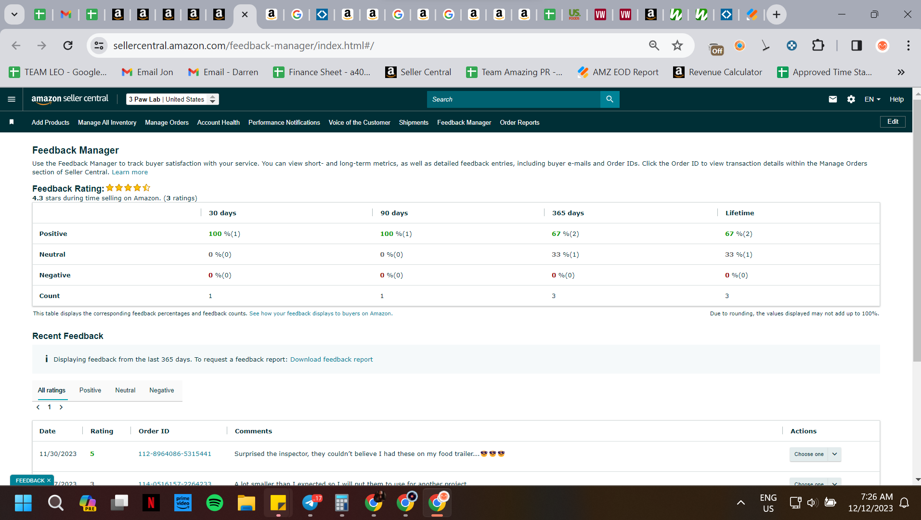Image resolution: width=921 pixels, height=520 pixels.
Task: Click the Feedback Manager nav item
Action: [464, 123]
